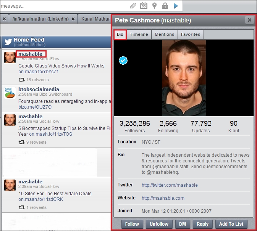Click mashable avatar beside Google Glass tweet
Image resolution: width=257 pixels, height=231 pixels.
pyautogui.click(x=10, y=58)
